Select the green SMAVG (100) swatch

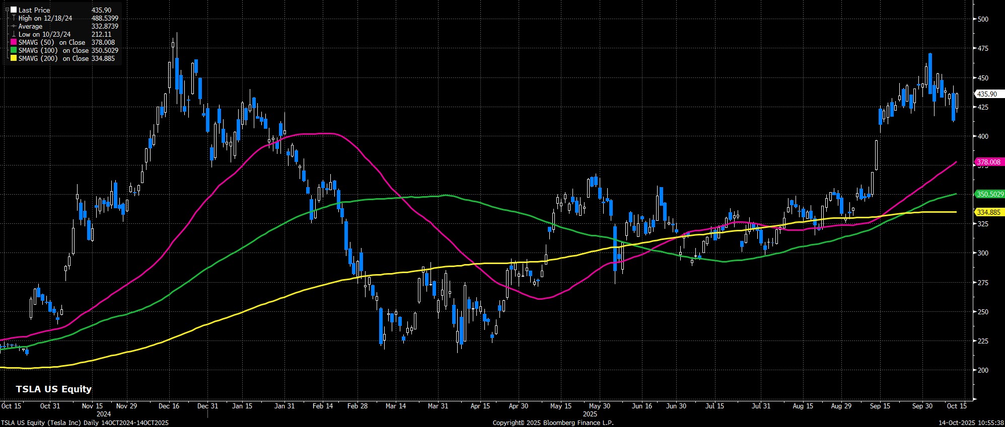pos(14,51)
